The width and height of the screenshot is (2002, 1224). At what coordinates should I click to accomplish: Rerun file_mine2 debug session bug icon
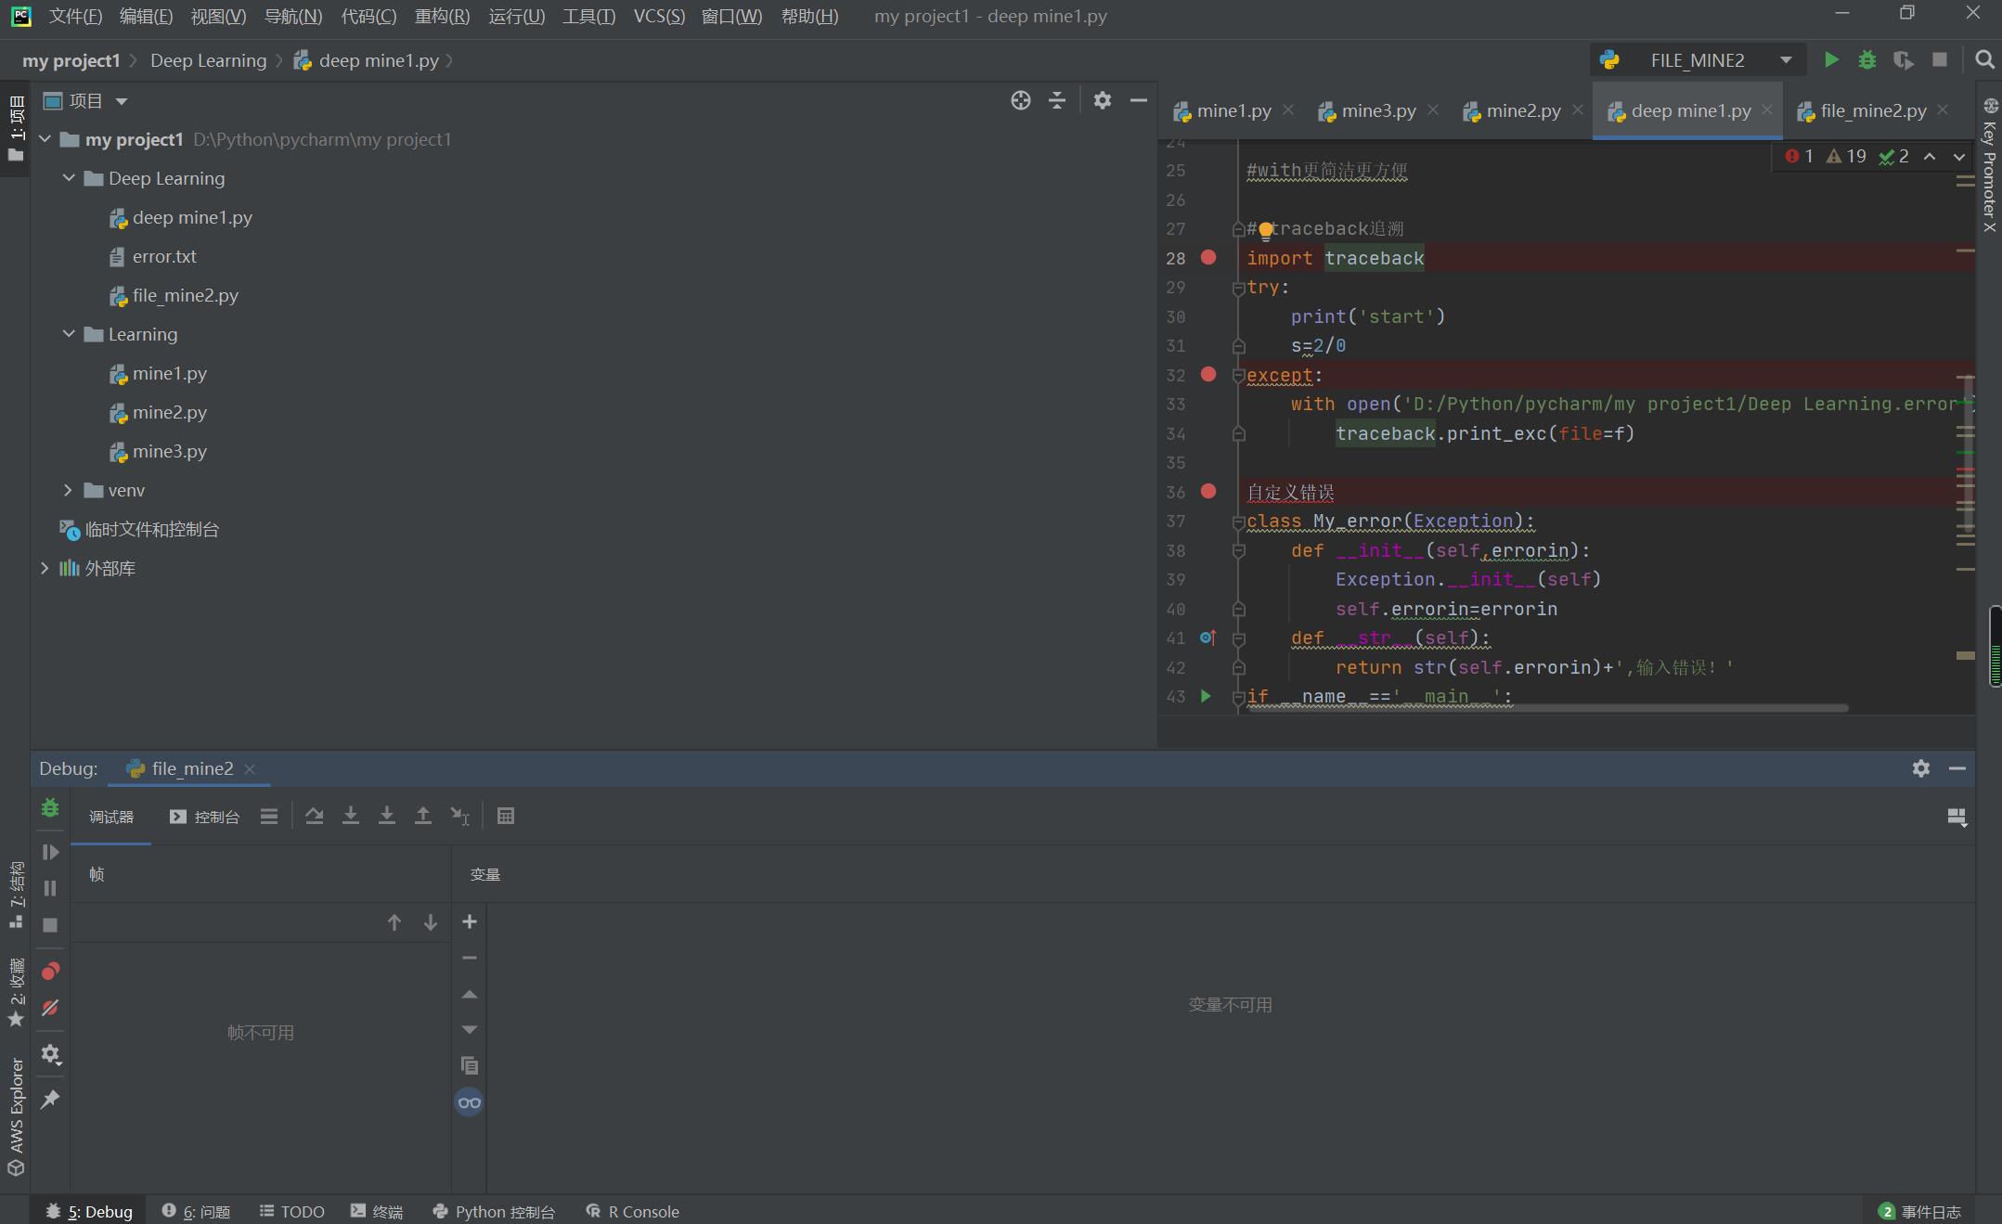pos(50,808)
